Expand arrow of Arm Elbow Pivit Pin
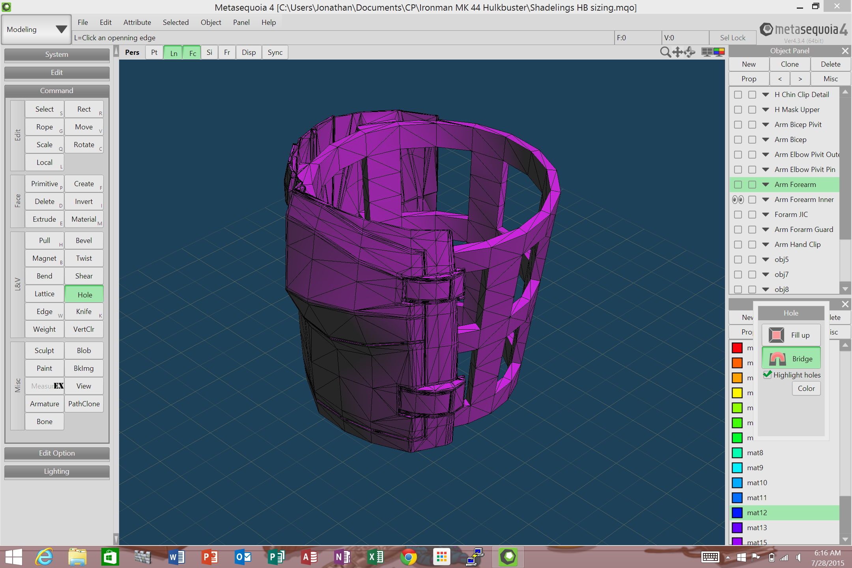 pyautogui.click(x=766, y=170)
